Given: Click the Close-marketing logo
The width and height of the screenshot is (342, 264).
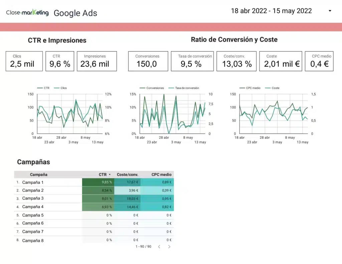Looking at the screenshot, I should coord(27,13).
